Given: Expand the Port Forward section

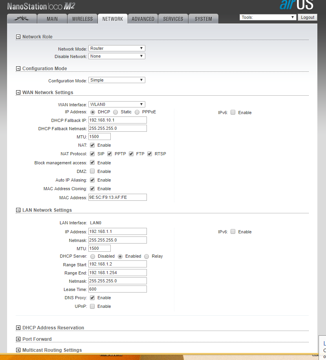Looking at the screenshot, I should (18, 339).
